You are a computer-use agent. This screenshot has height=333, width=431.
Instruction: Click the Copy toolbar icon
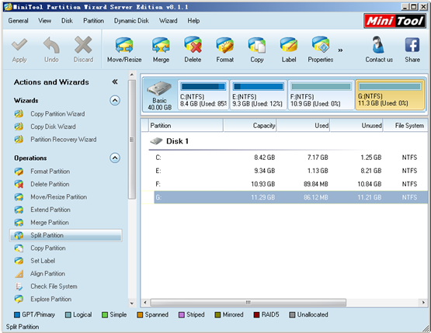257,45
